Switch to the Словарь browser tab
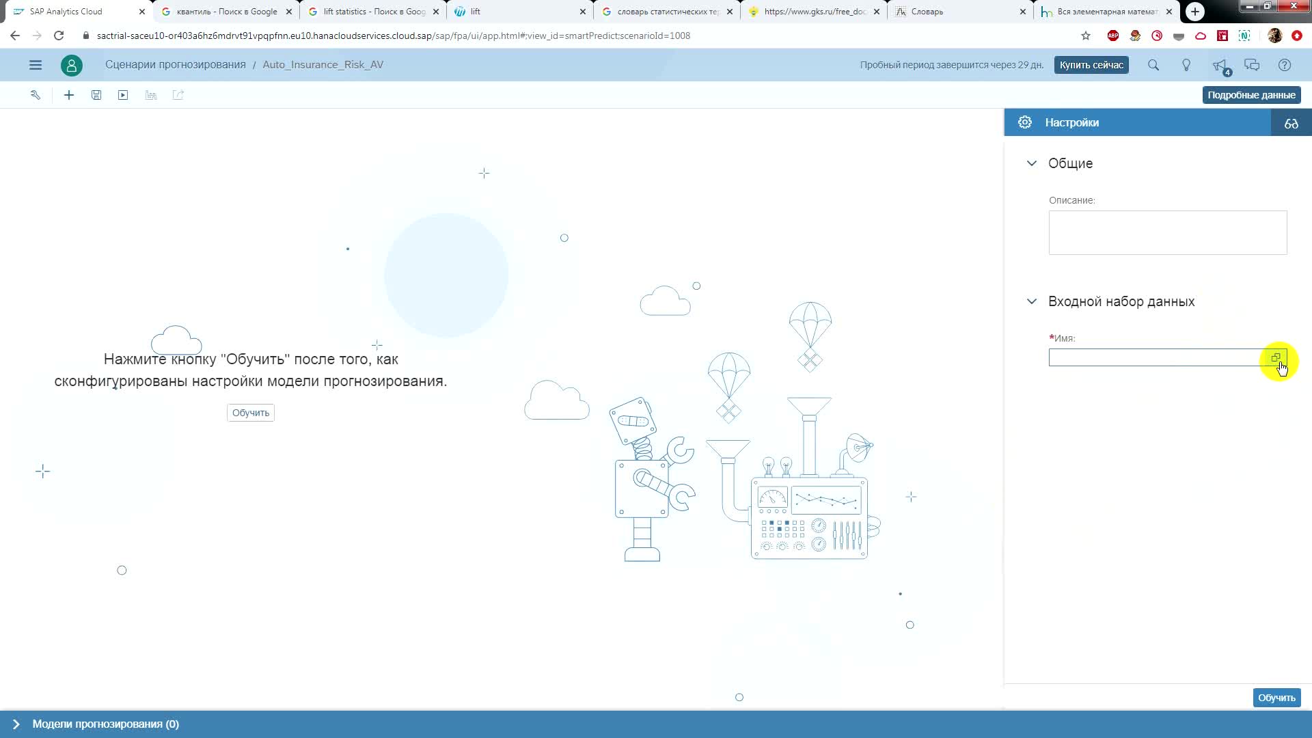This screenshot has width=1312, height=738. tap(961, 12)
